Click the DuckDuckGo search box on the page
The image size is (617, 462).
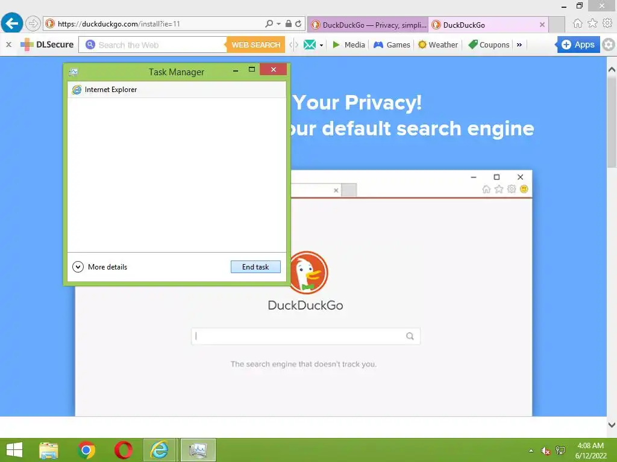305,336
